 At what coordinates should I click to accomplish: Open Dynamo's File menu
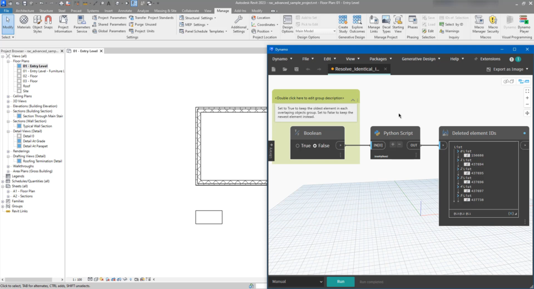(308, 59)
